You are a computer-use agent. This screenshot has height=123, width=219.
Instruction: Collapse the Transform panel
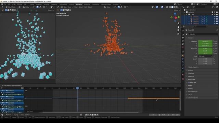coord(190,38)
